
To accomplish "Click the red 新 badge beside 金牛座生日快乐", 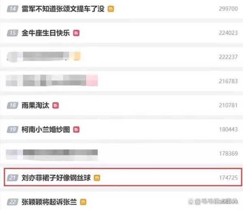I will 76,33.
